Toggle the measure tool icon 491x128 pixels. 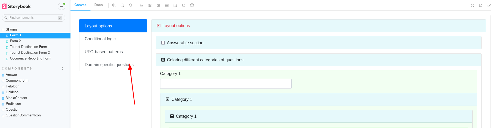pos(167,5)
